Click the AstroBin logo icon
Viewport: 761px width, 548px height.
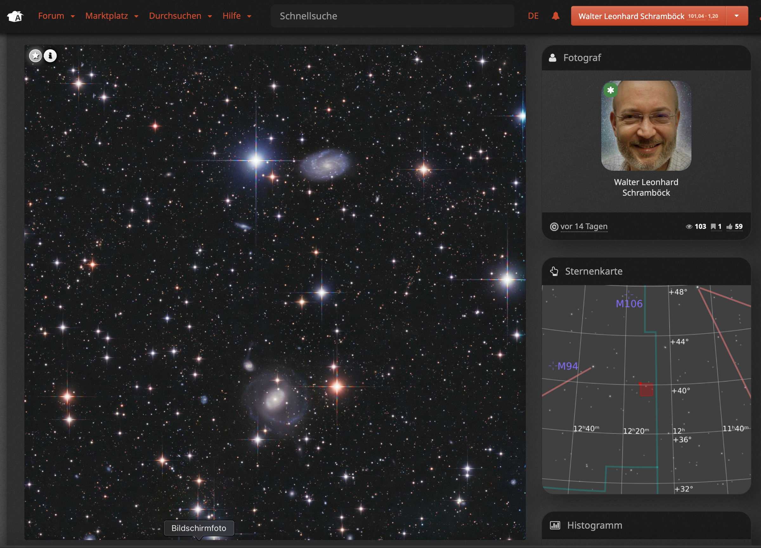pyautogui.click(x=15, y=16)
